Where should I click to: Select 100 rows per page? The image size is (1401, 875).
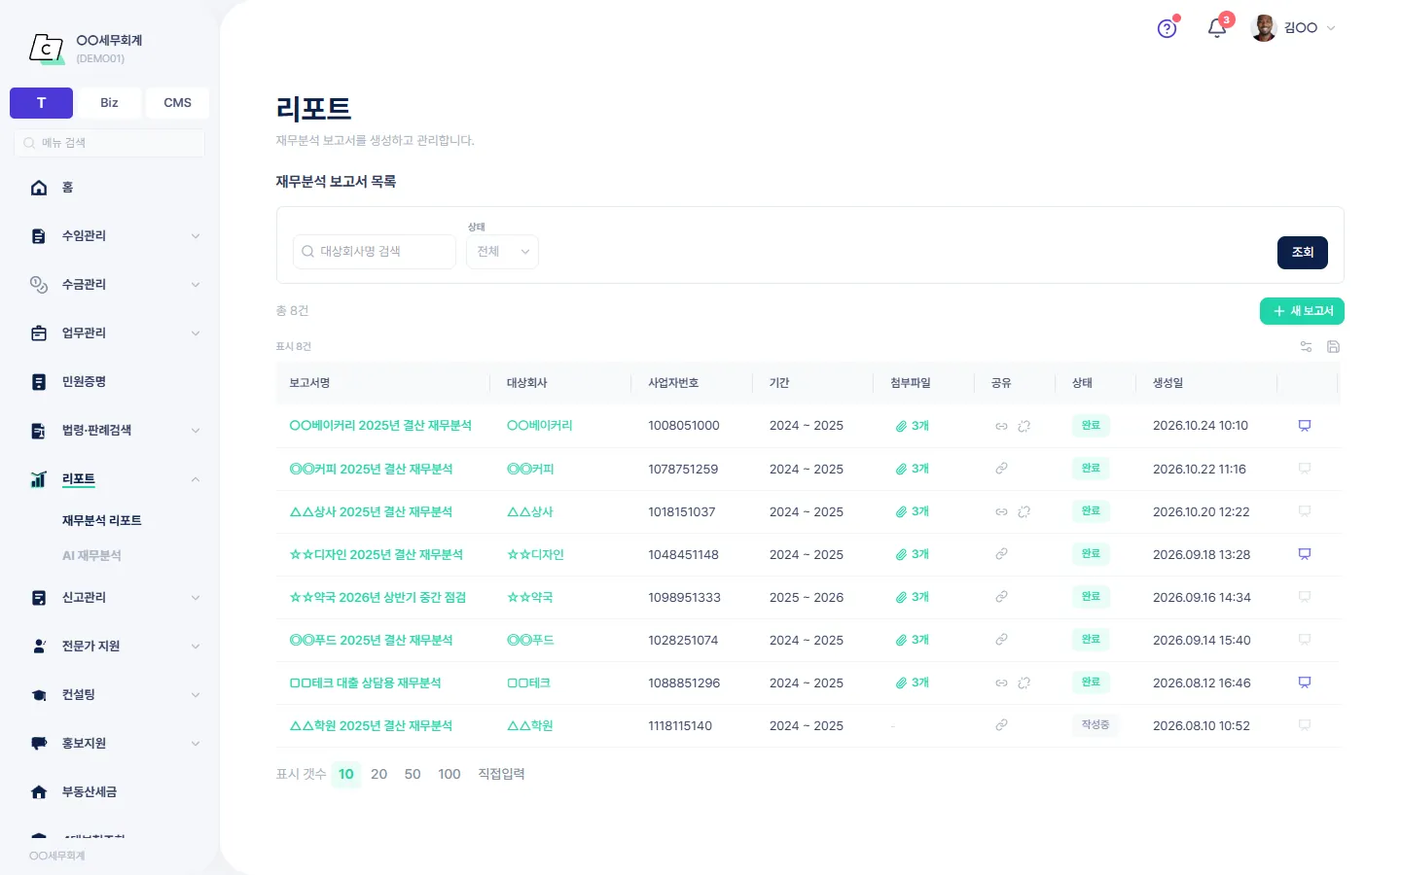pyautogui.click(x=449, y=774)
